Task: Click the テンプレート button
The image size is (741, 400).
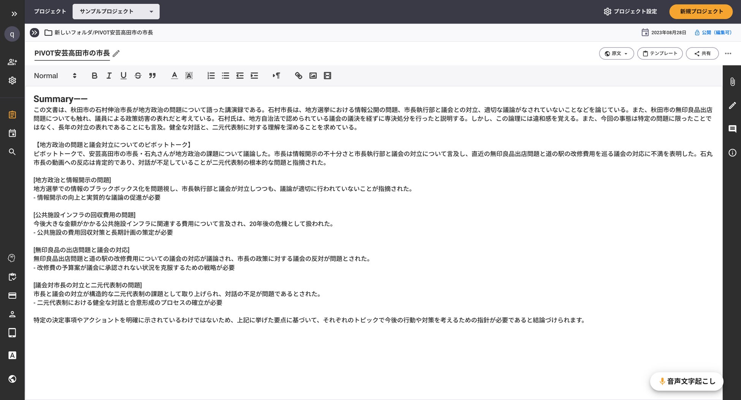Action: coord(660,54)
